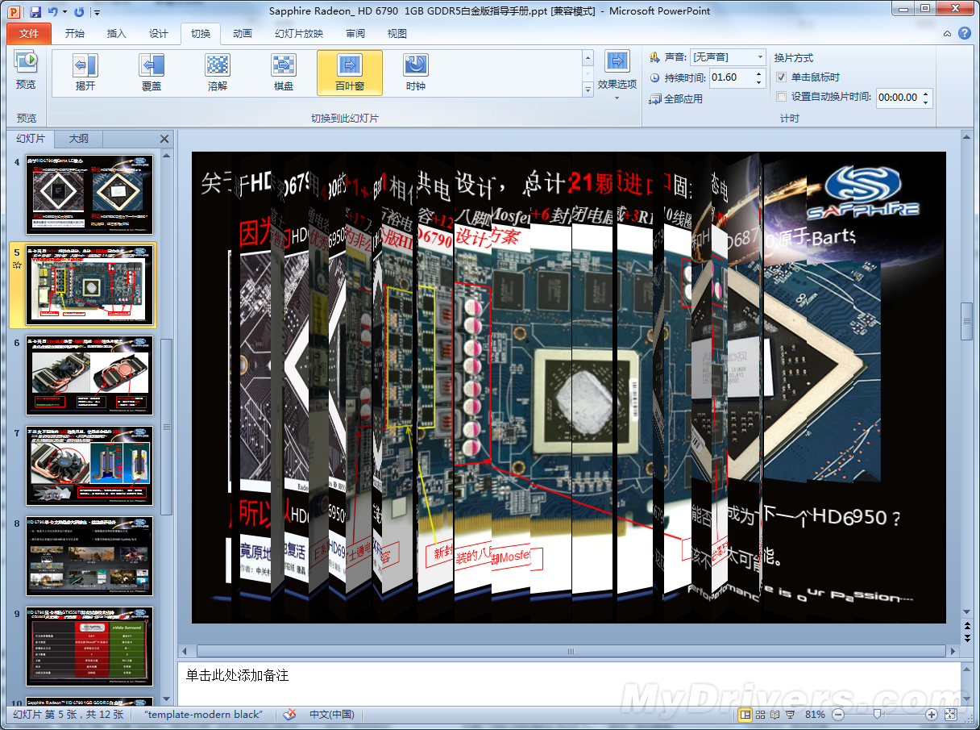Select slide 7 thumbnail
This screenshot has height=730, width=980.
[89, 466]
